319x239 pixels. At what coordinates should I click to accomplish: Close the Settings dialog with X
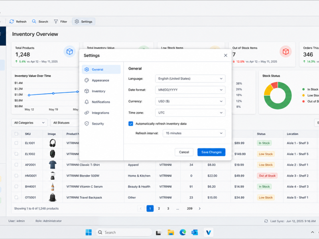point(225,55)
